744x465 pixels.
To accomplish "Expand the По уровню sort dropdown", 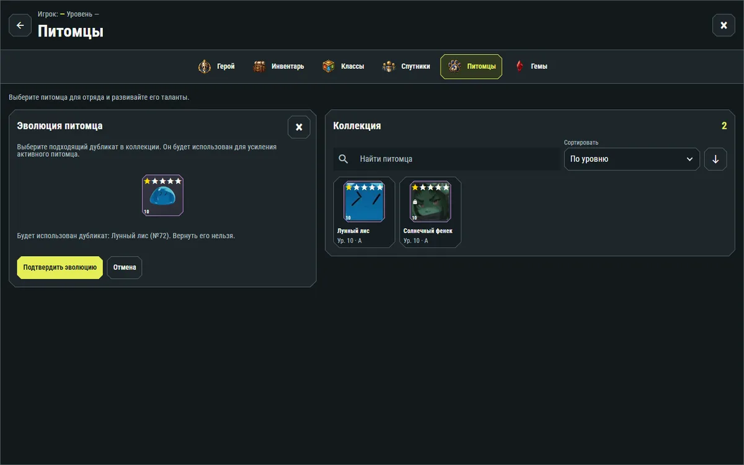I will pyautogui.click(x=632, y=159).
